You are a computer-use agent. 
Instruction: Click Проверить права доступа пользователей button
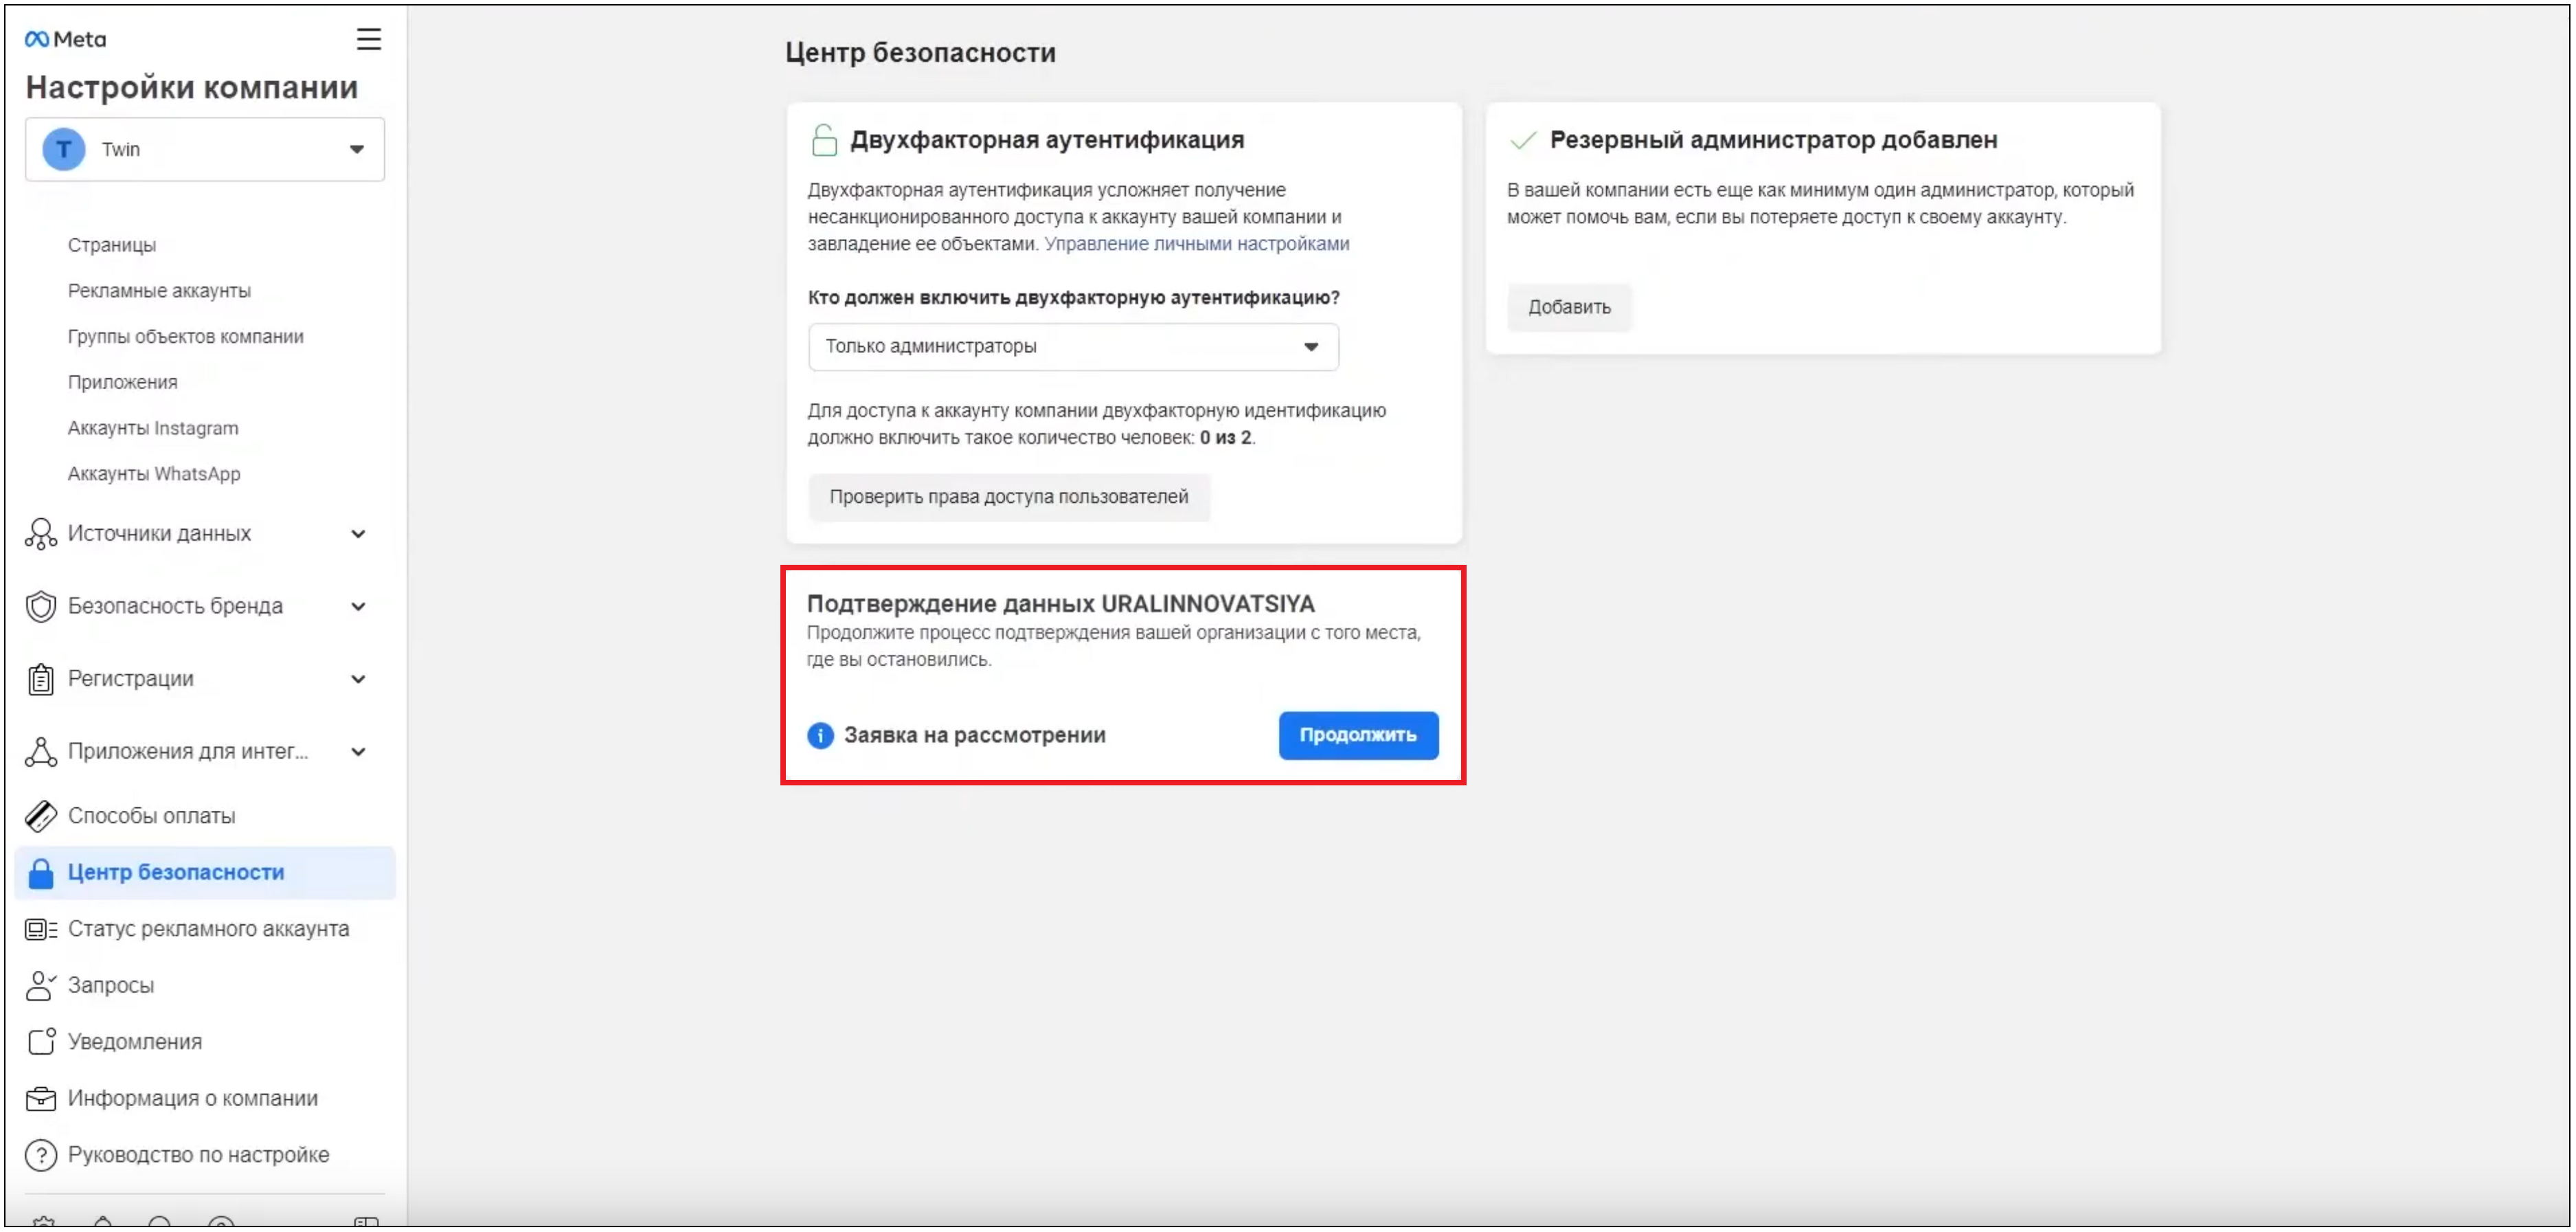1009,497
